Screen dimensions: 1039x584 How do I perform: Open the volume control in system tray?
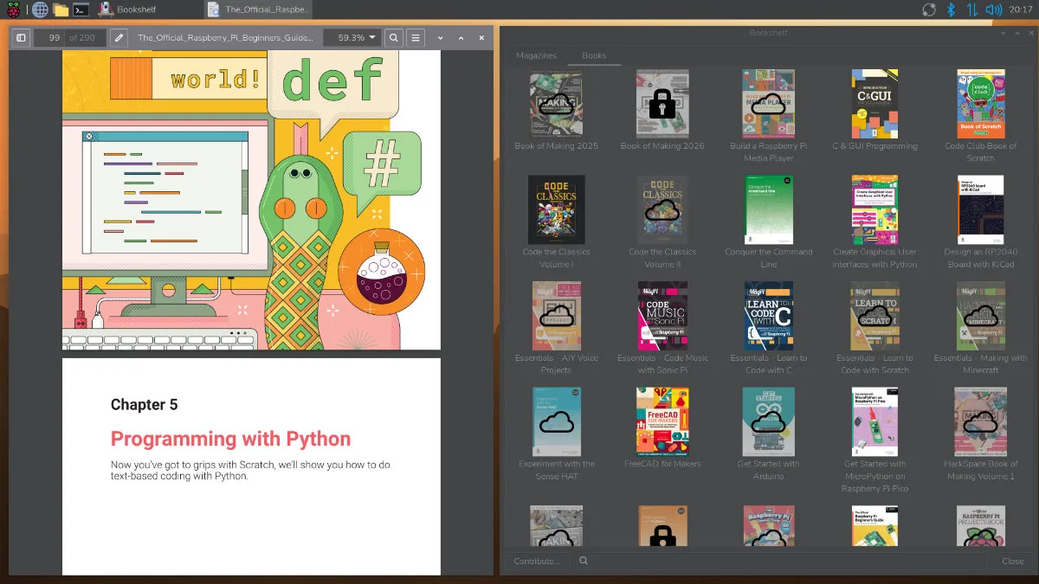(x=993, y=10)
